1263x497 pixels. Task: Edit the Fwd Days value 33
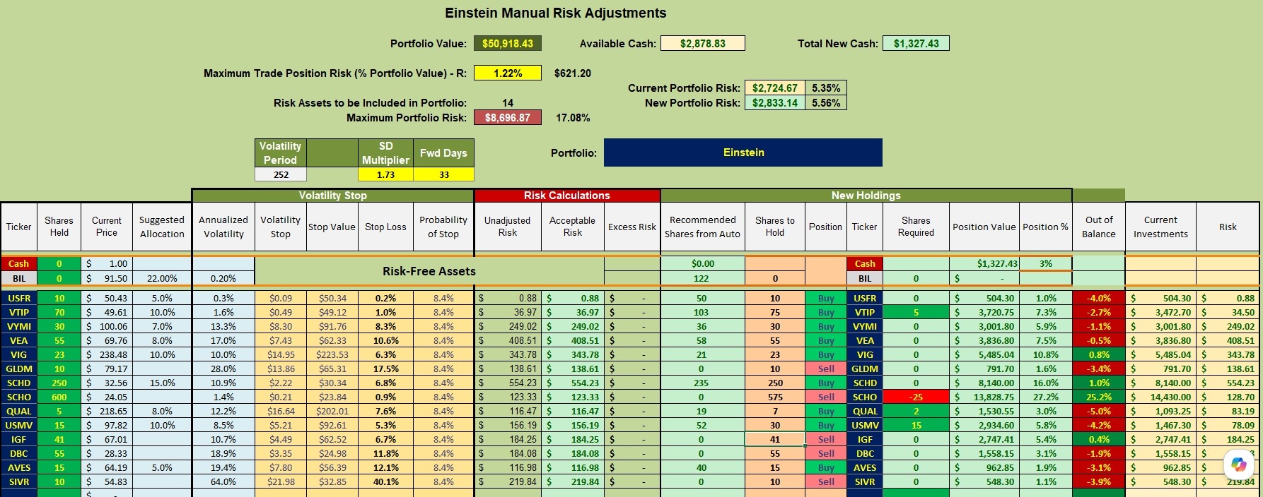443,174
